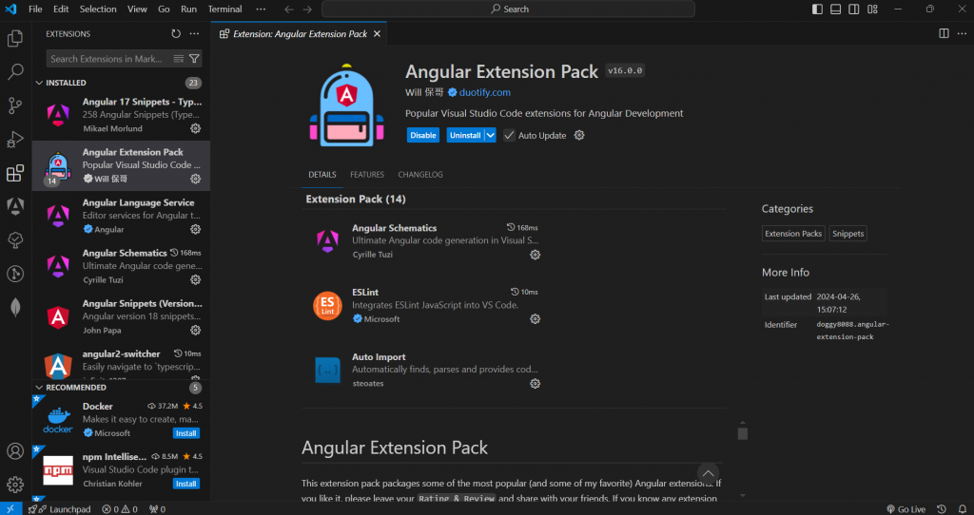Open Source Control view in activity bar
This screenshot has width=974, height=515.
pos(15,105)
